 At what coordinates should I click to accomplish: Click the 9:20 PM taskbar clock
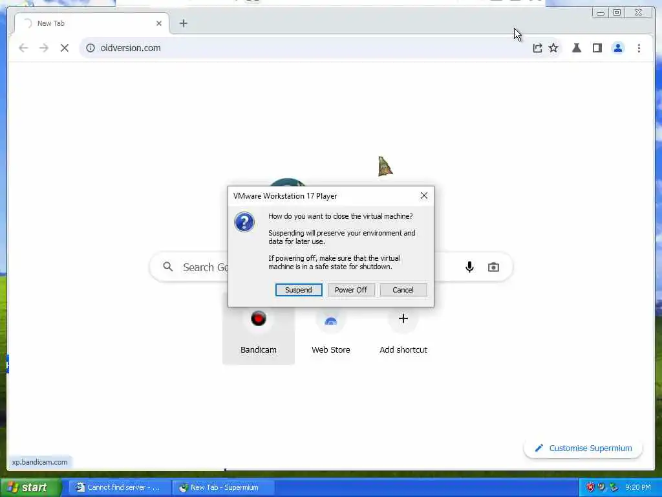pyautogui.click(x=638, y=487)
